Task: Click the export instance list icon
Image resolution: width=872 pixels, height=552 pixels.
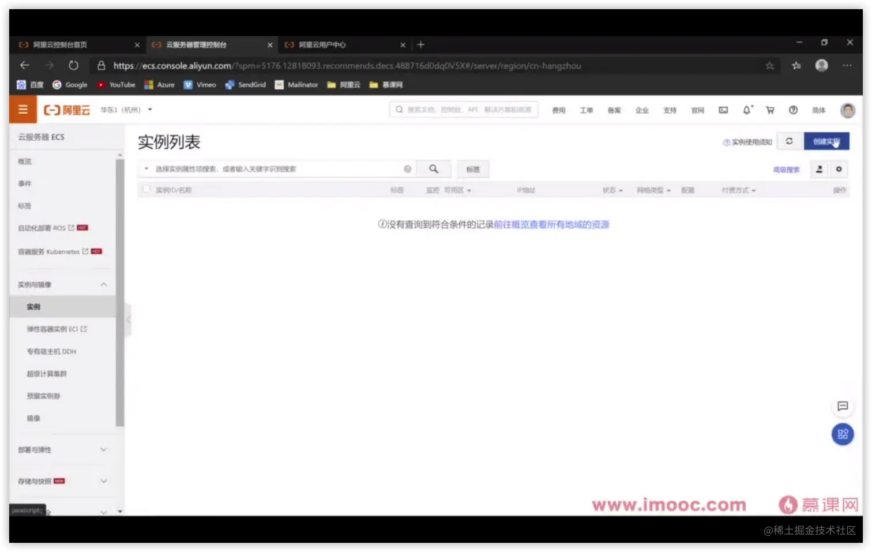Action: [819, 169]
